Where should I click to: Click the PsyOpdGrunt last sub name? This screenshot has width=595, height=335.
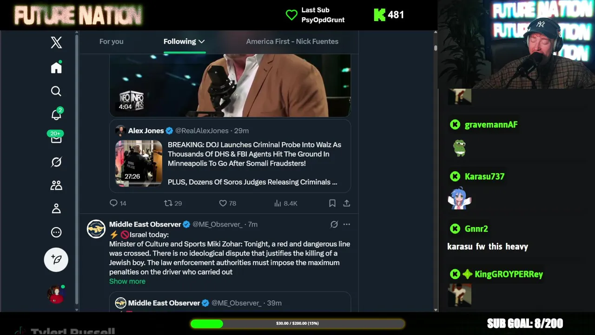point(323,20)
